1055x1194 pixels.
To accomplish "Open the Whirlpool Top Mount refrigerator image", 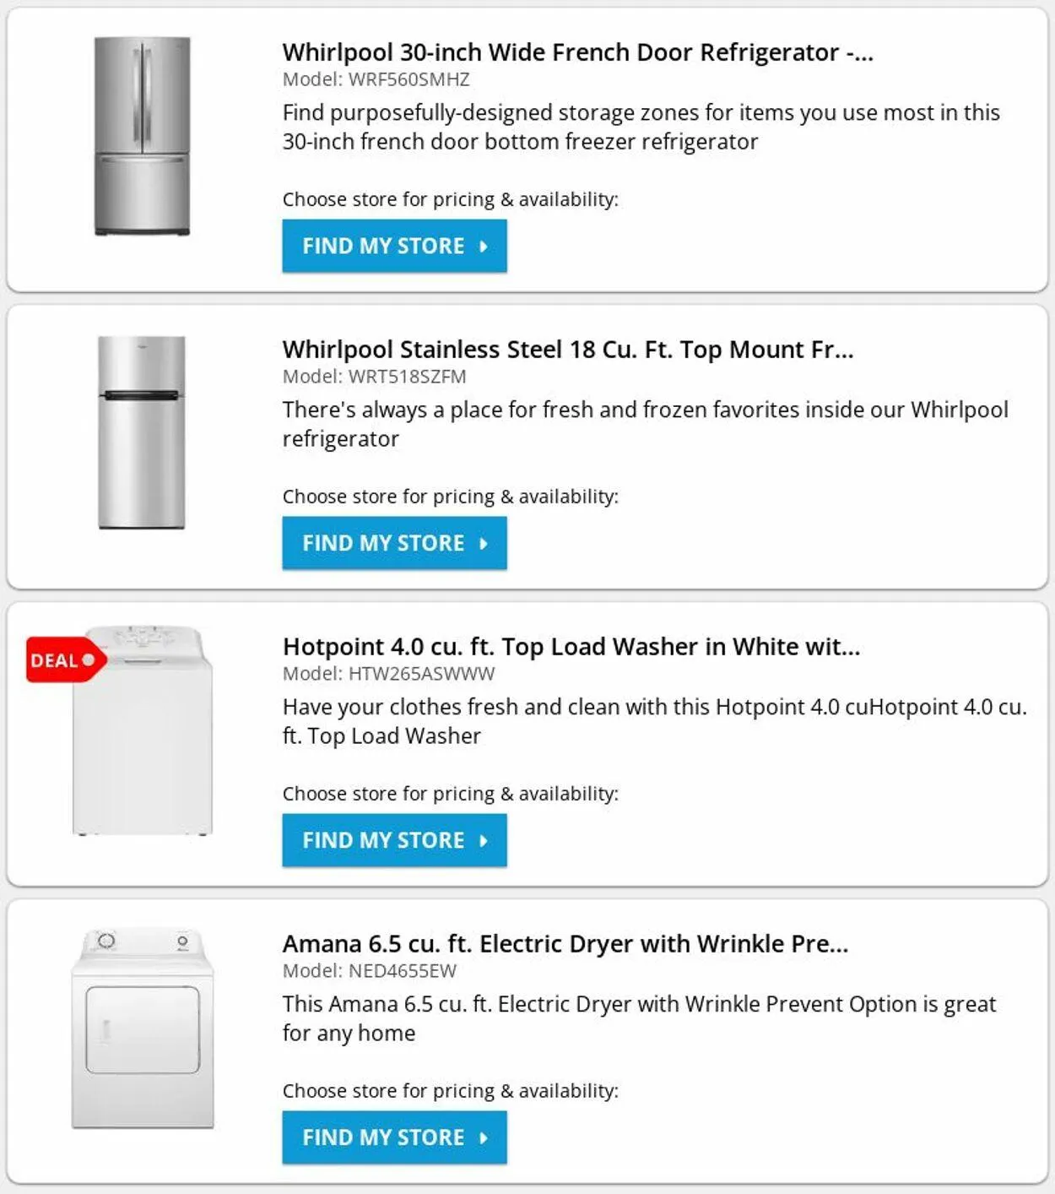I will [x=141, y=432].
